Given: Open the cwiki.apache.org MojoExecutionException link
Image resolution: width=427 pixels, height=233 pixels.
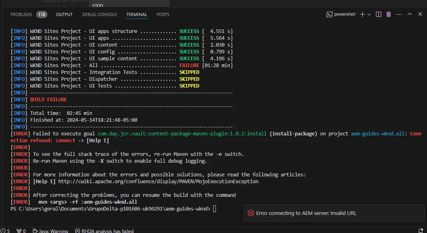Looking at the screenshot, I should [158, 181].
